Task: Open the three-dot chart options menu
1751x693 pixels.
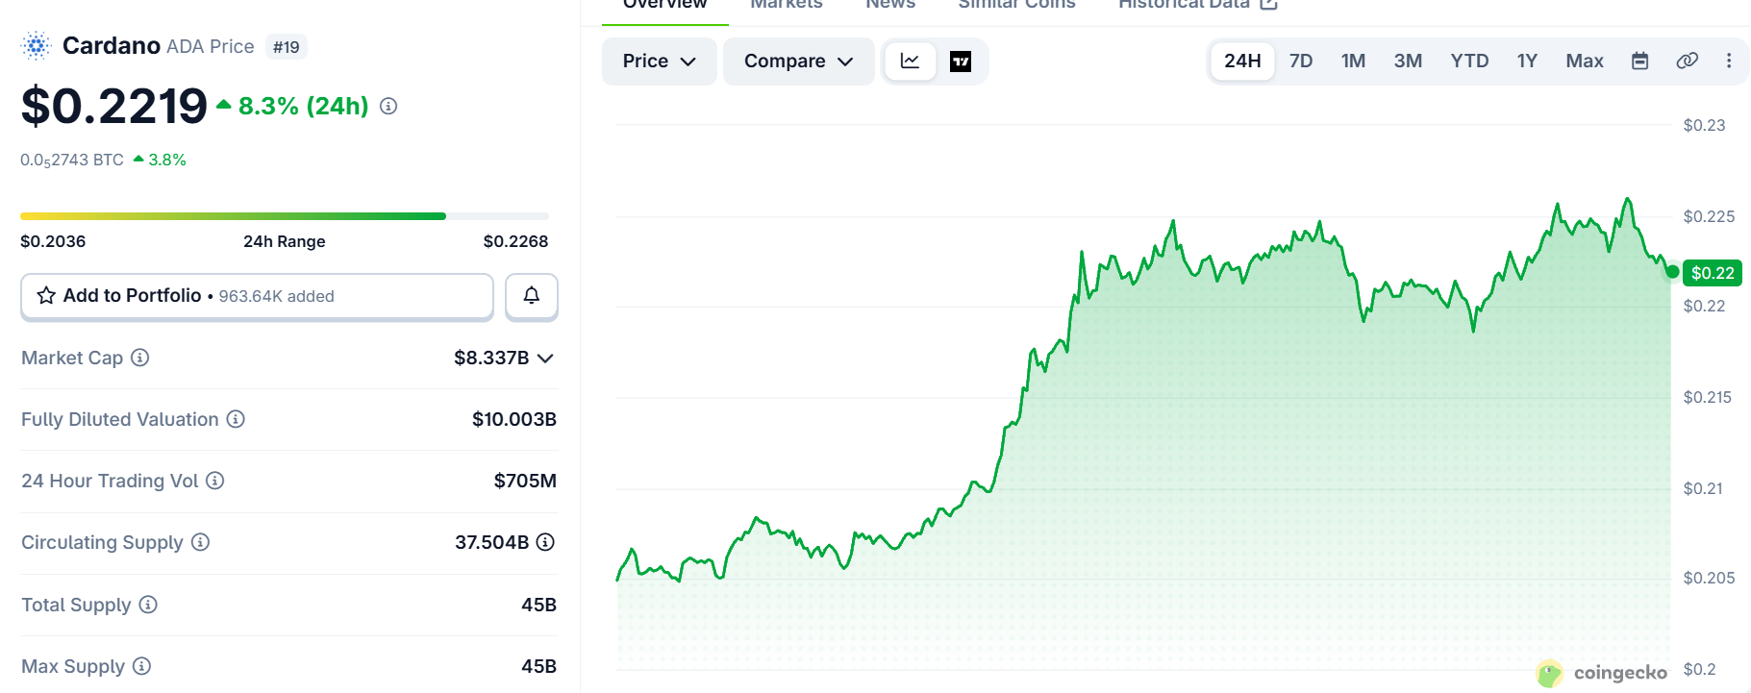Action: (x=1729, y=61)
